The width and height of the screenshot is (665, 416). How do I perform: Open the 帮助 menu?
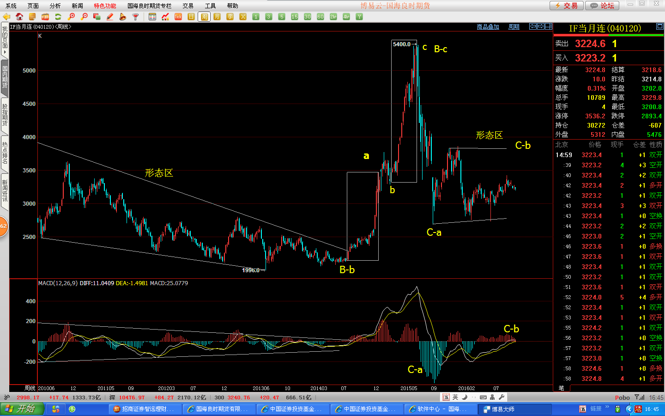(x=232, y=6)
